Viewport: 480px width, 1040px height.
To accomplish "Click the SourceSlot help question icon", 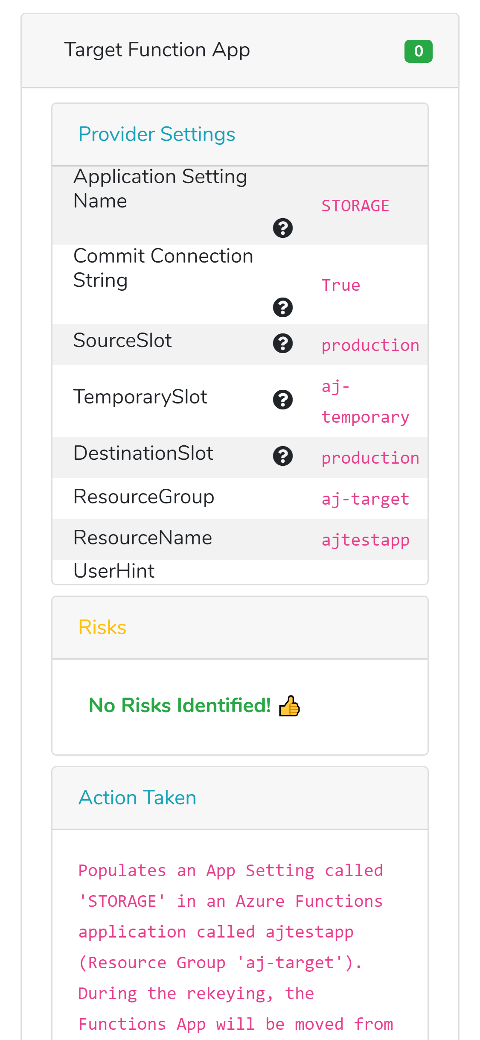I will 282,344.
